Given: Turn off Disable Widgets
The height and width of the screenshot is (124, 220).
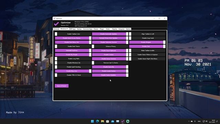Looking at the screenshot, I should point(147,42).
